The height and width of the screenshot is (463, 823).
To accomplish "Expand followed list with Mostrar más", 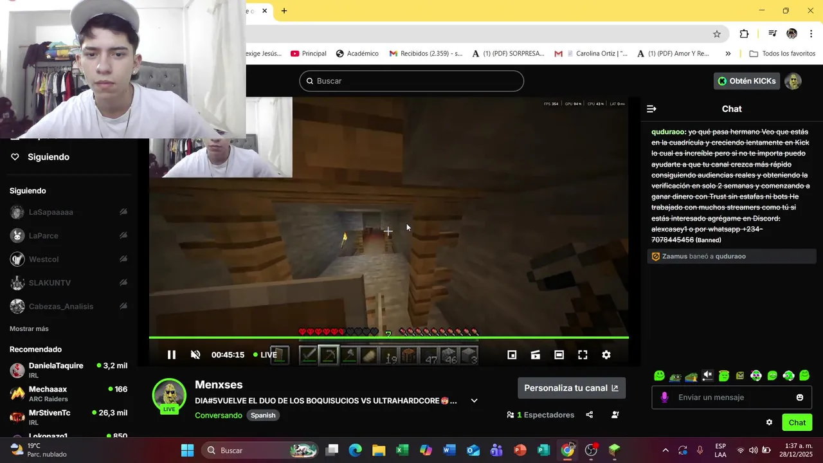I will click(29, 329).
